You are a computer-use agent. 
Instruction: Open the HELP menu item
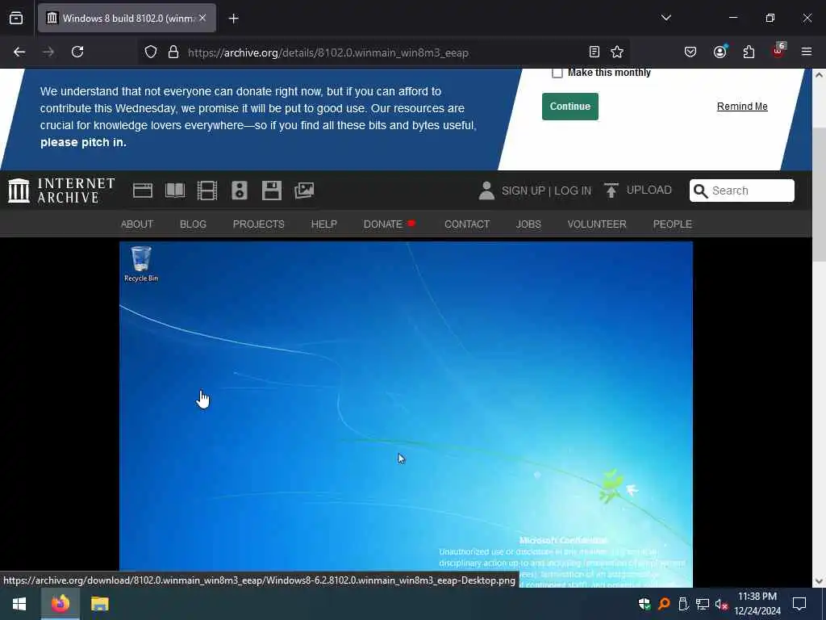tap(324, 224)
